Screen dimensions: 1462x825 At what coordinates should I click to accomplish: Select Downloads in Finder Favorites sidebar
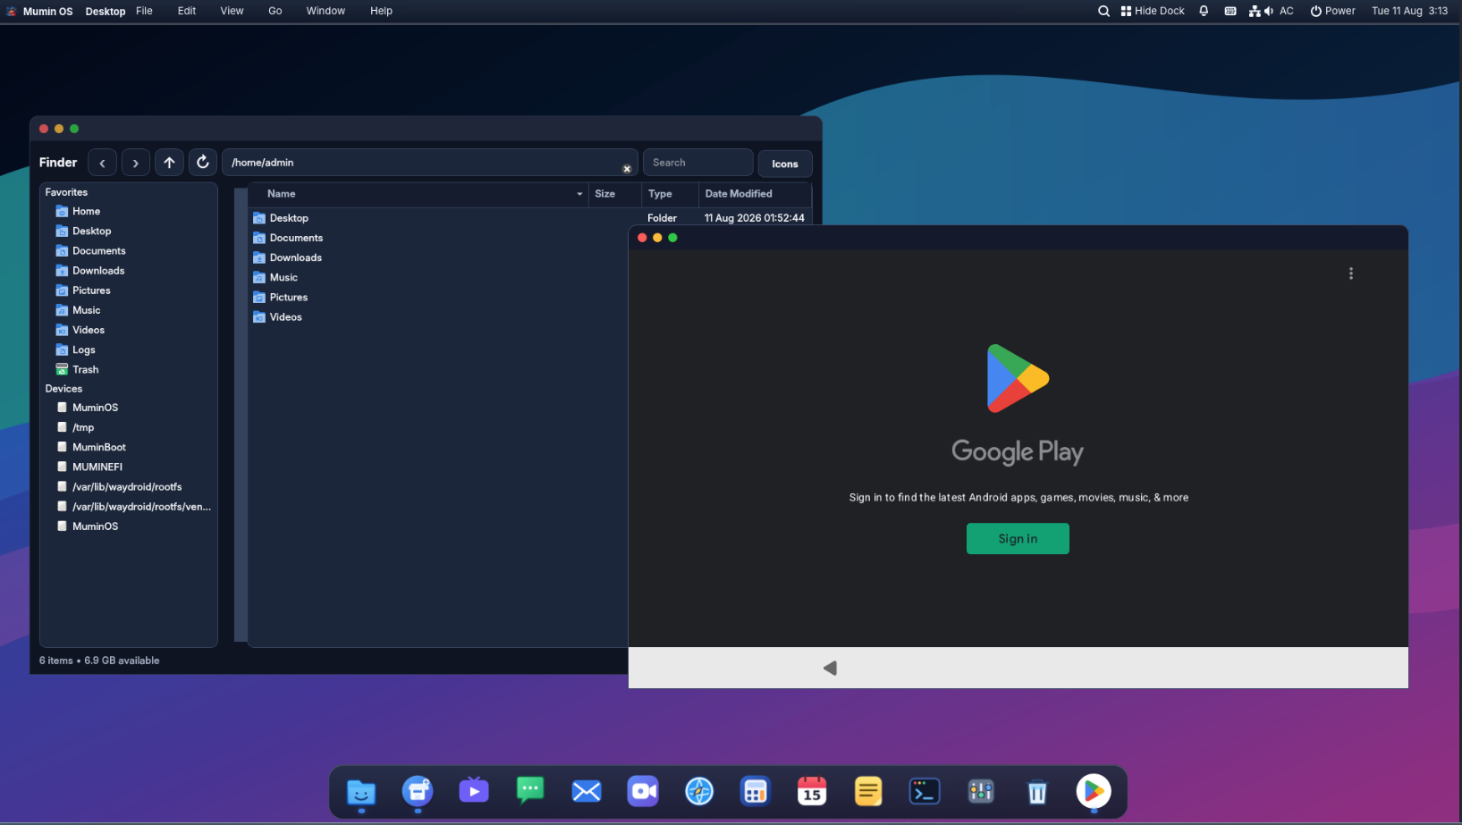pos(98,271)
